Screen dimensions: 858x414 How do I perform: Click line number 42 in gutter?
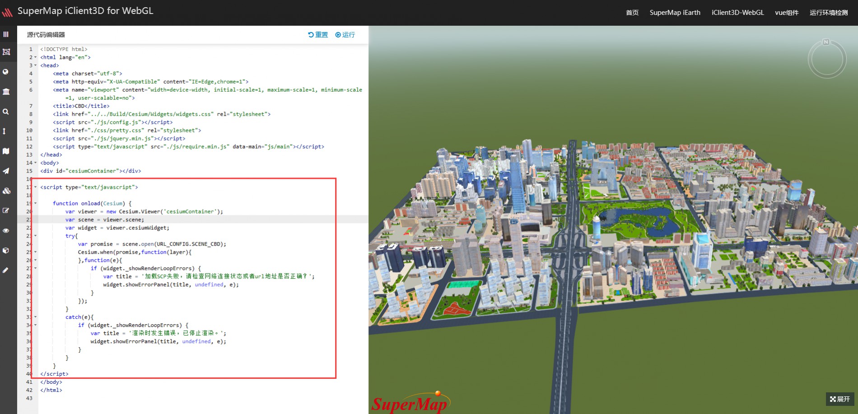(x=29, y=390)
